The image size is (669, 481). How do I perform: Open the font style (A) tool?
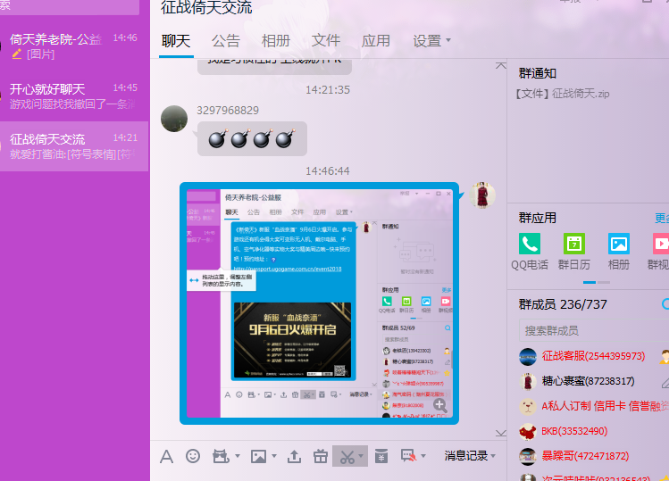[x=166, y=456]
